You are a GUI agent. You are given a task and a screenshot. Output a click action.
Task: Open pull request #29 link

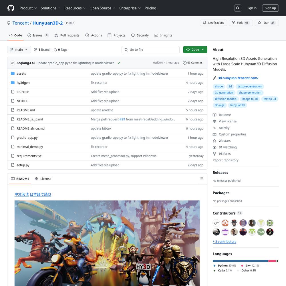[x=122, y=119]
